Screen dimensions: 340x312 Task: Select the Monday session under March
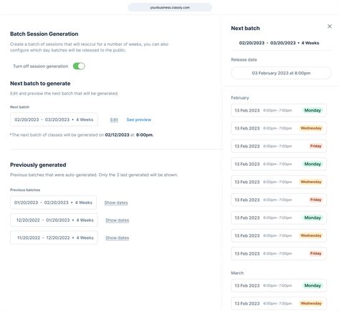coord(279,286)
